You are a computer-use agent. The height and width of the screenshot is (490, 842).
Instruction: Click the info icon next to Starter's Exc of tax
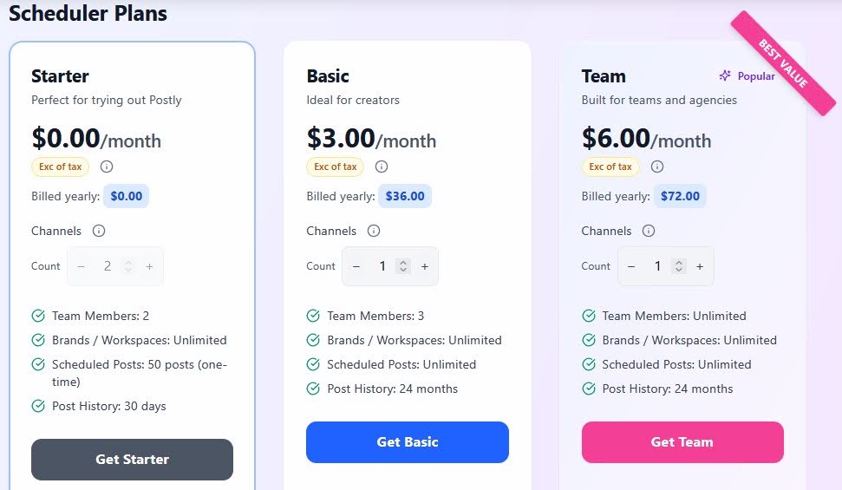click(107, 167)
